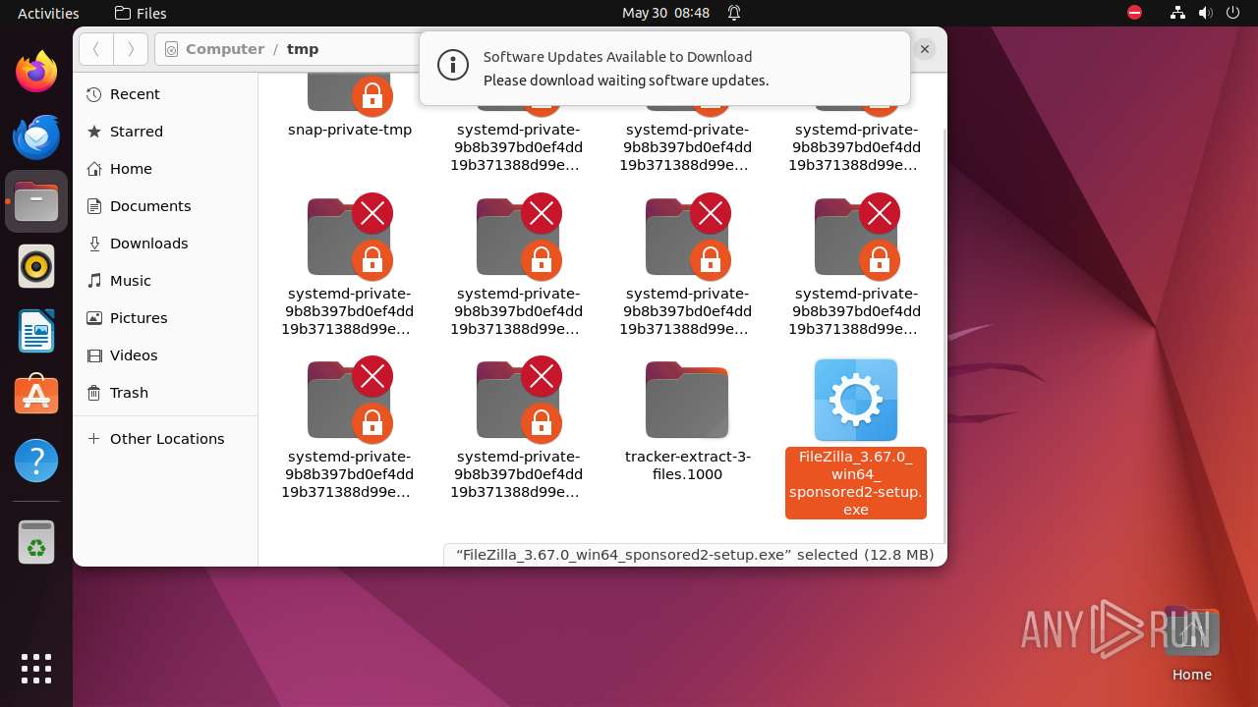Viewport: 1258px width, 707px height.
Task: Click the tmp path segment
Action: [x=303, y=49]
